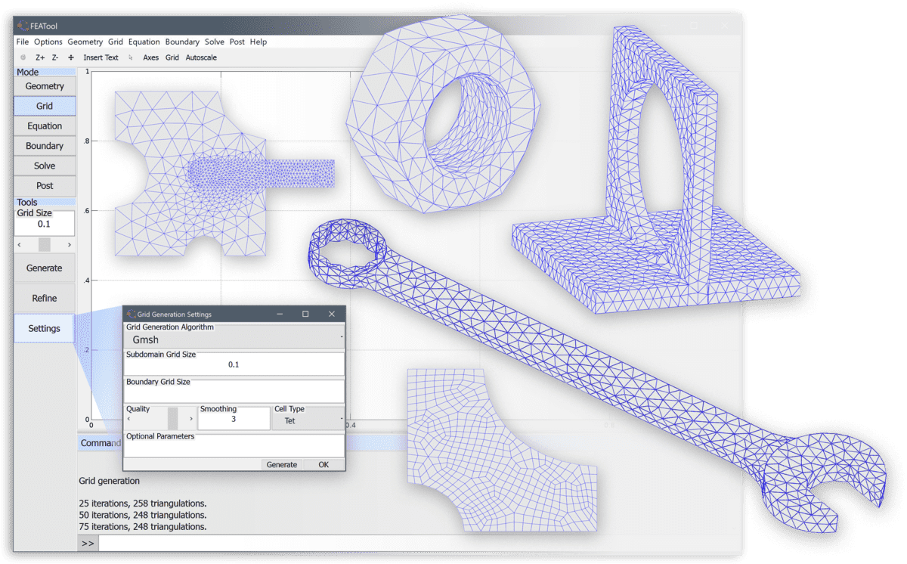Toggle the Grid display on the plot
Screen dimensions: 907x564
[x=172, y=57]
